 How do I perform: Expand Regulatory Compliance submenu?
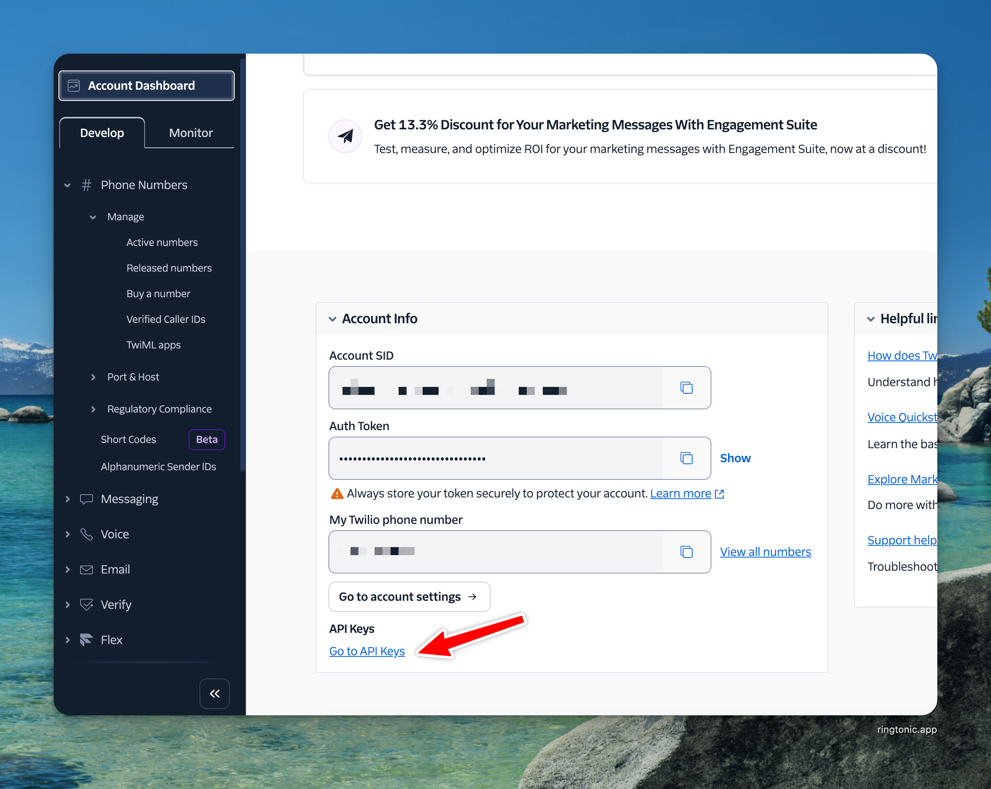point(93,409)
